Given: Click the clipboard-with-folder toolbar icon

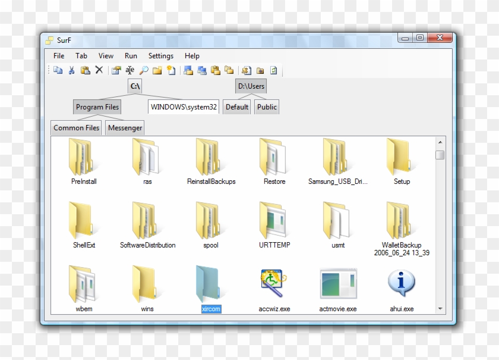Looking at the screenshot, I should click(216, 70).
